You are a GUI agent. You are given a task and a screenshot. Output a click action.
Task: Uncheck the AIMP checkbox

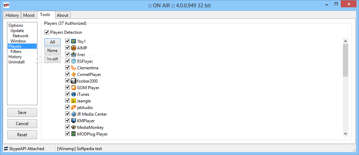[x=67, y=48]
